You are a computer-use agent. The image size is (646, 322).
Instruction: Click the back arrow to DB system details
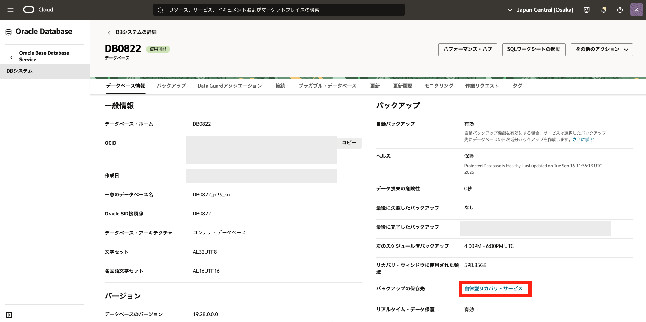coord(110,33)
